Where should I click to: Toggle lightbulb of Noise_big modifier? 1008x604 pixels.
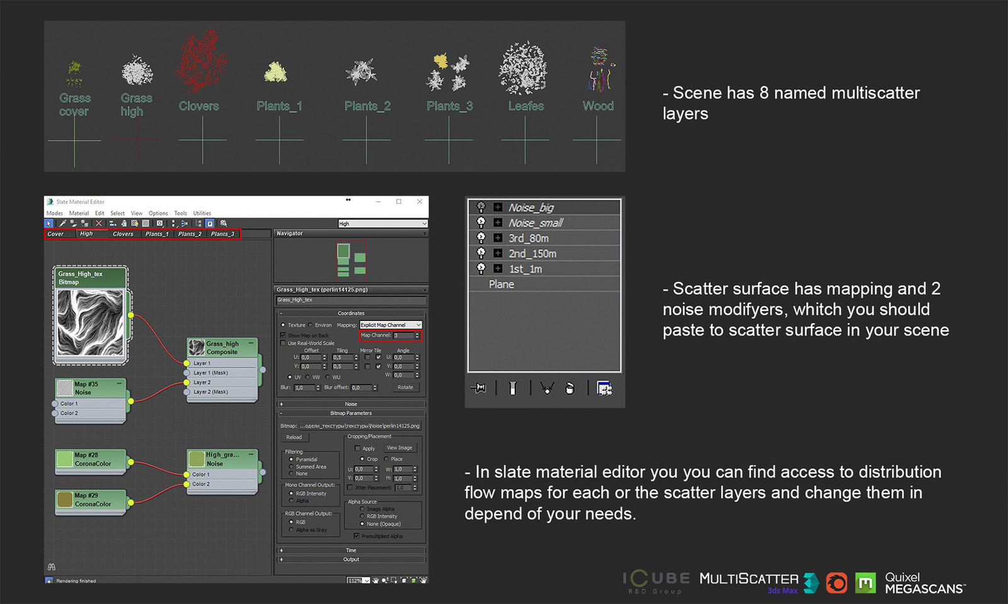pos(481,207)
